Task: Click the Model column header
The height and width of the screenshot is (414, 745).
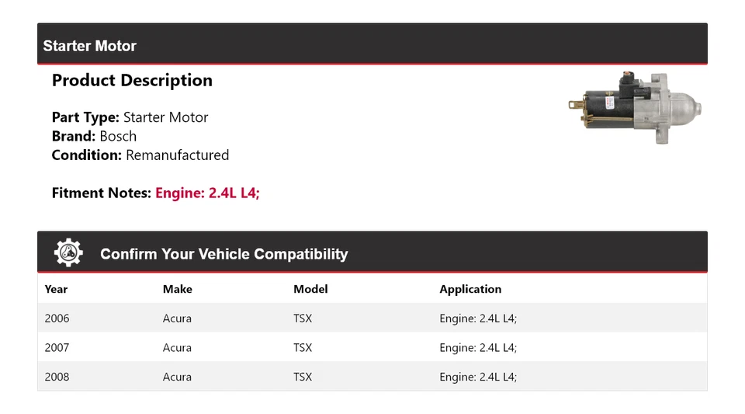Action: tap(310, 289)
